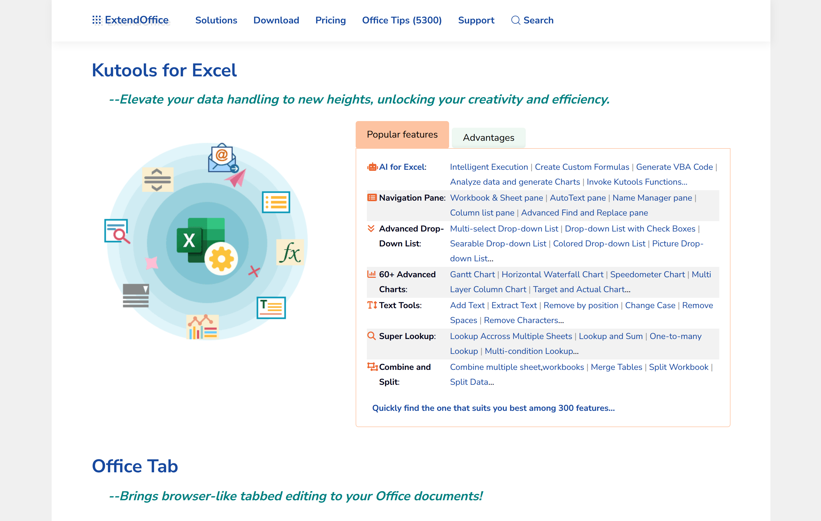Click the Super Lookup magnifier icon
The width and height of the screenshot is (821, 521).
(371, 336)
